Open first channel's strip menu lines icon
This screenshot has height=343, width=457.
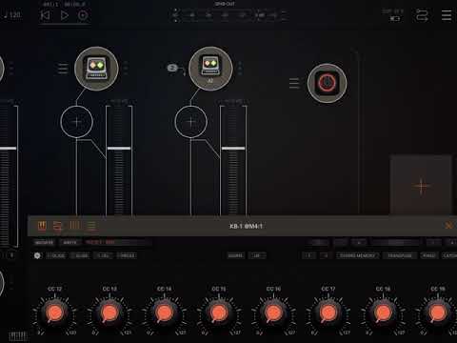(63, 69)
